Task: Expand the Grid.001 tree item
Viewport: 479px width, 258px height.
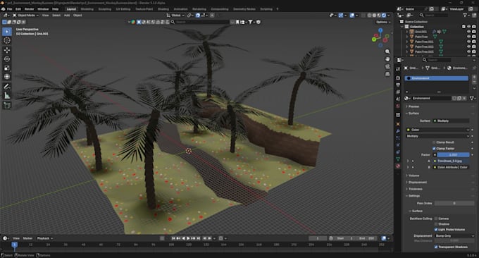Action: pyautogui.click(x=407, y=32)
